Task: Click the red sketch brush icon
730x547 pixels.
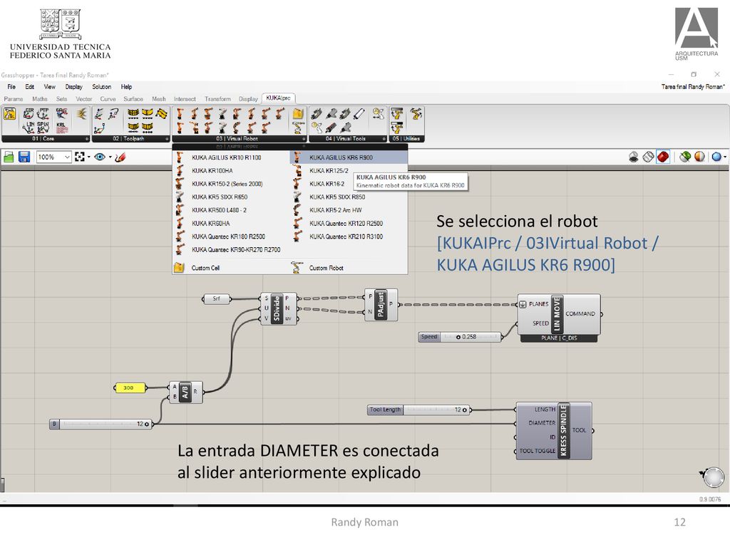Action: tap(120, 157)
